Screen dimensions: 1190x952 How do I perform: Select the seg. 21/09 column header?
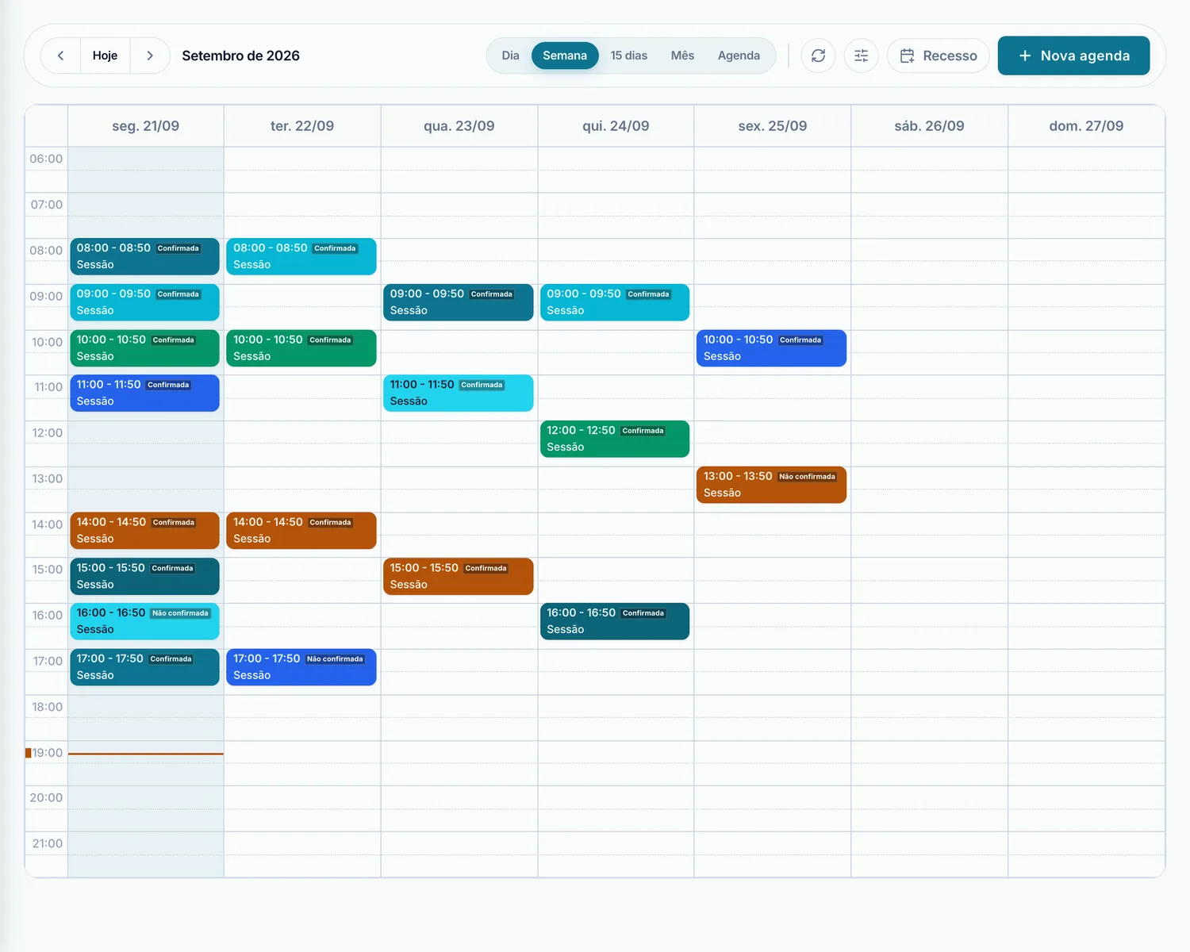146,126
